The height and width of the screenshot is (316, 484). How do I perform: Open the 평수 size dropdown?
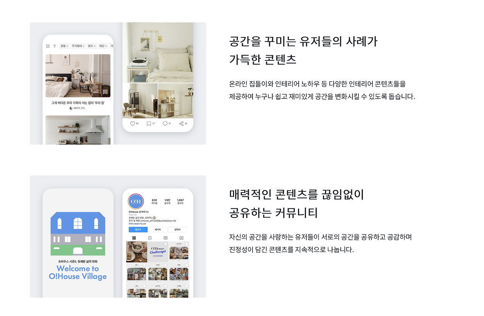click(x=92, y=46)
